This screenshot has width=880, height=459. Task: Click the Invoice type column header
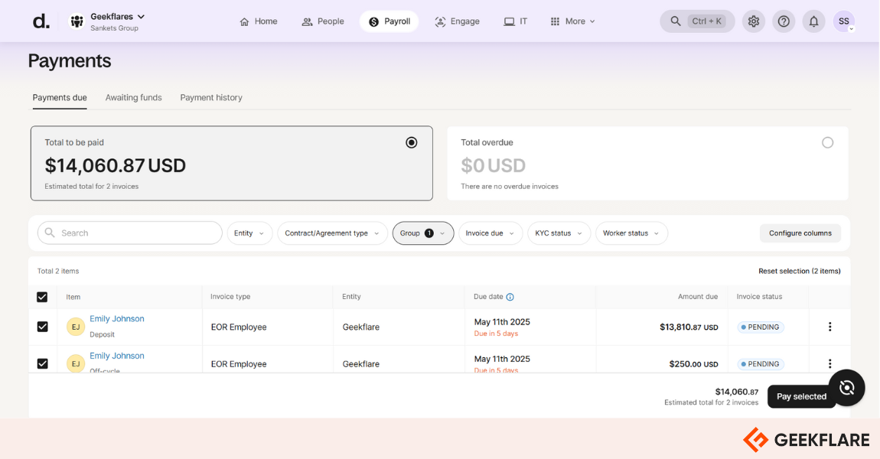click(x=230, y=297)
